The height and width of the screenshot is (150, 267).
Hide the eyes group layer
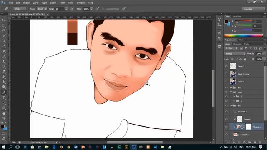[x=226, y=92]
